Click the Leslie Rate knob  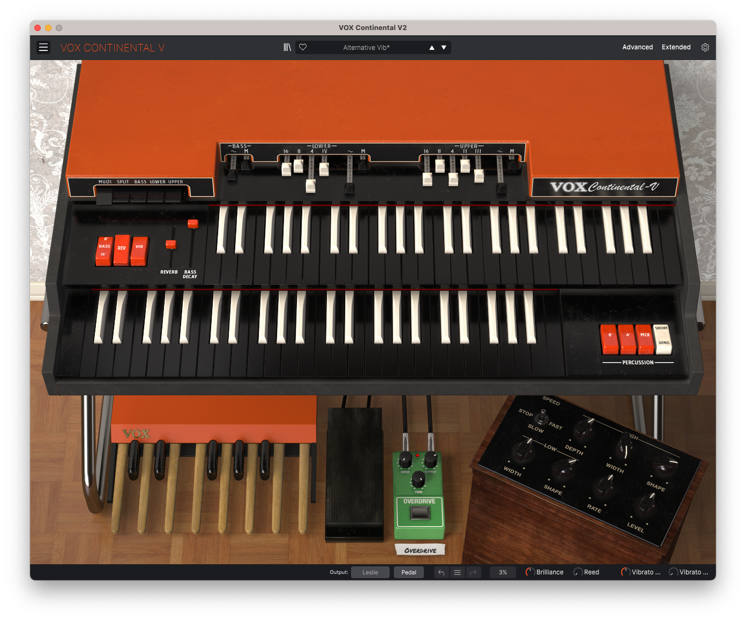tap(605, 485)
